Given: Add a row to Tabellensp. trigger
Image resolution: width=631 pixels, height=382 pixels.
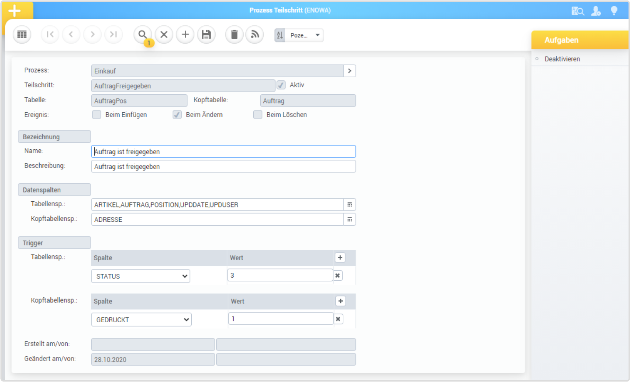Looking at the screenshot, I should point(340,258).
